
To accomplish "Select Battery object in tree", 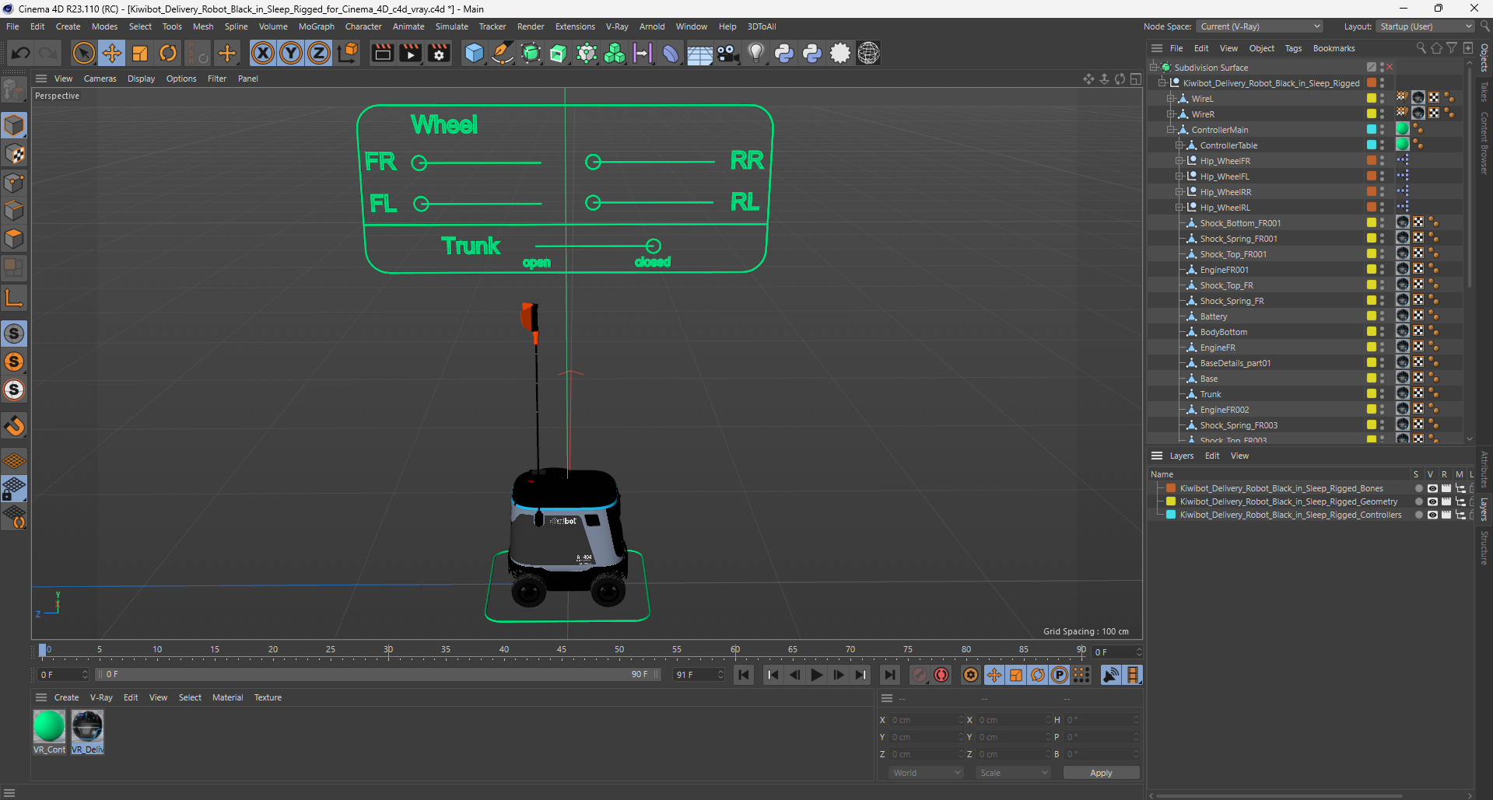I will pos(1213,316).
